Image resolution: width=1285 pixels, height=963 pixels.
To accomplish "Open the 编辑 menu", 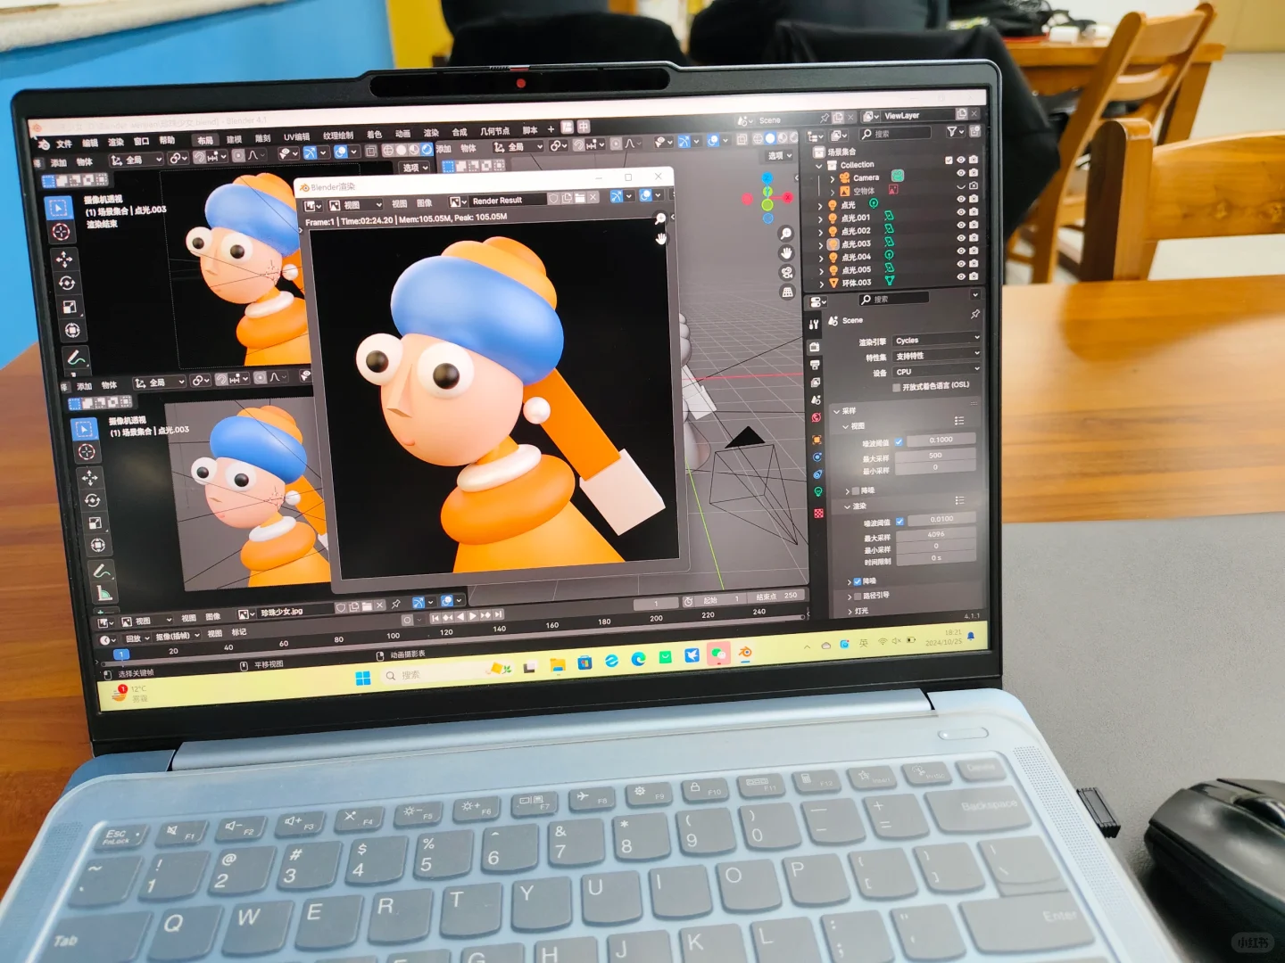I will [x=90, y=143].
